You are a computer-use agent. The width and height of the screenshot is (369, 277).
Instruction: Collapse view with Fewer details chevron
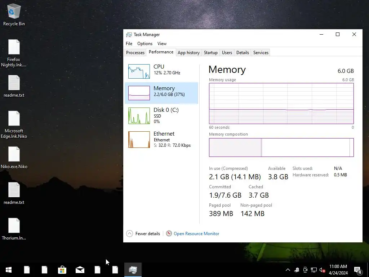(x=129, y=233)
